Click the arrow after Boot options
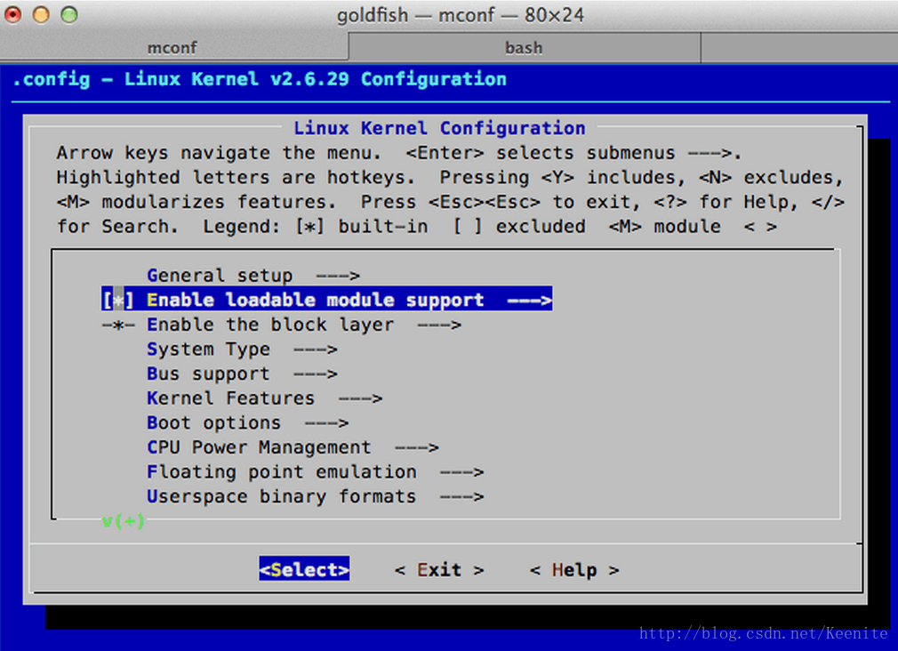The width and height of the screenshot is (898, 651). point(326,423)
